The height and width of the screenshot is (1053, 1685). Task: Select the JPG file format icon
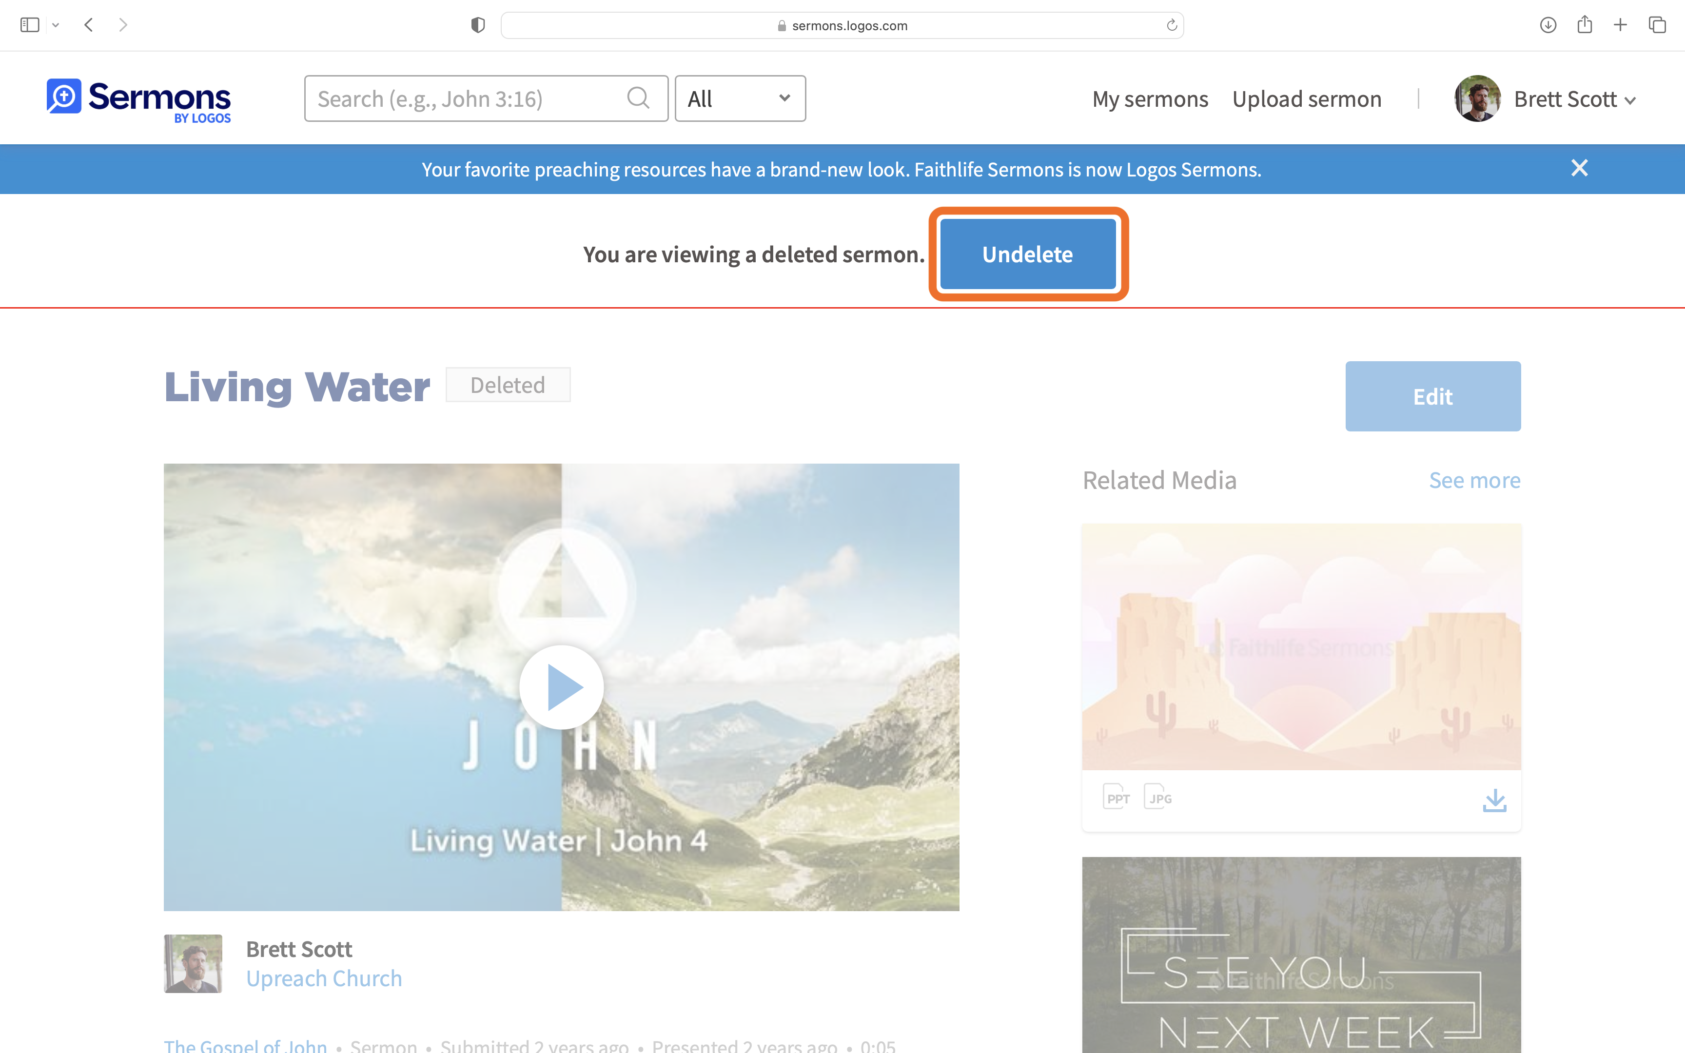click(1158, 798)
